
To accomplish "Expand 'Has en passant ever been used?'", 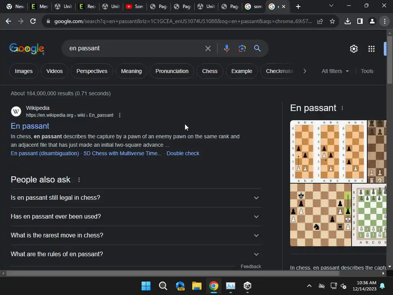I will pos(135,217).
